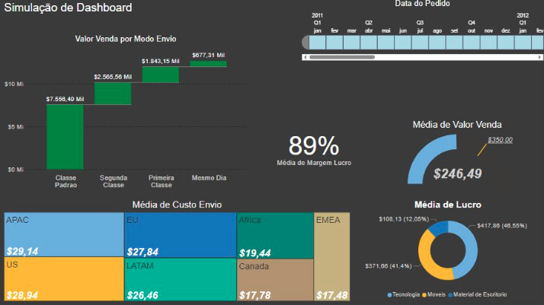Select the mar timeline cell

pos(352,43)
